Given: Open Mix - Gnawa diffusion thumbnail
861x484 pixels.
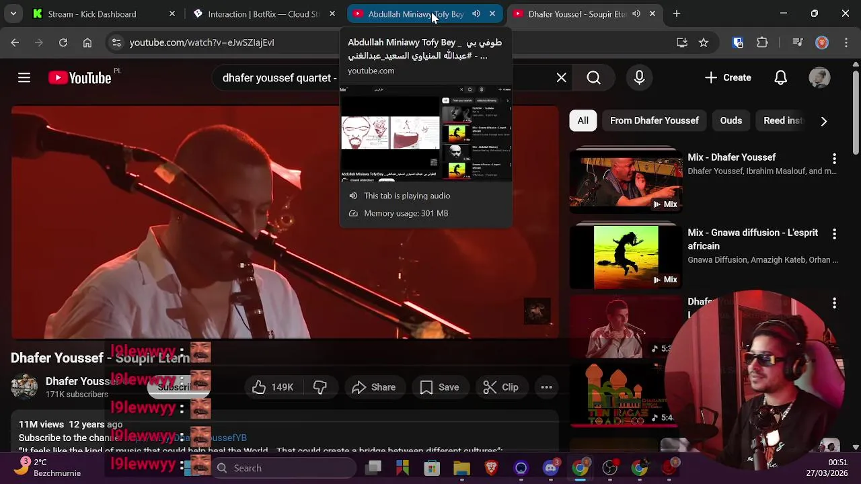Looking at the screenshot, I should [626, 255].
